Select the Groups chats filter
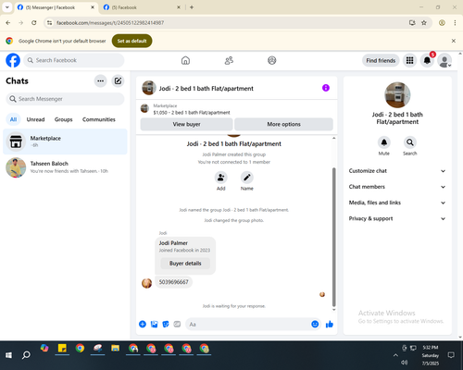Image resolution: width=463 pixels, height=370 pixels. click(x=64, y=119)
